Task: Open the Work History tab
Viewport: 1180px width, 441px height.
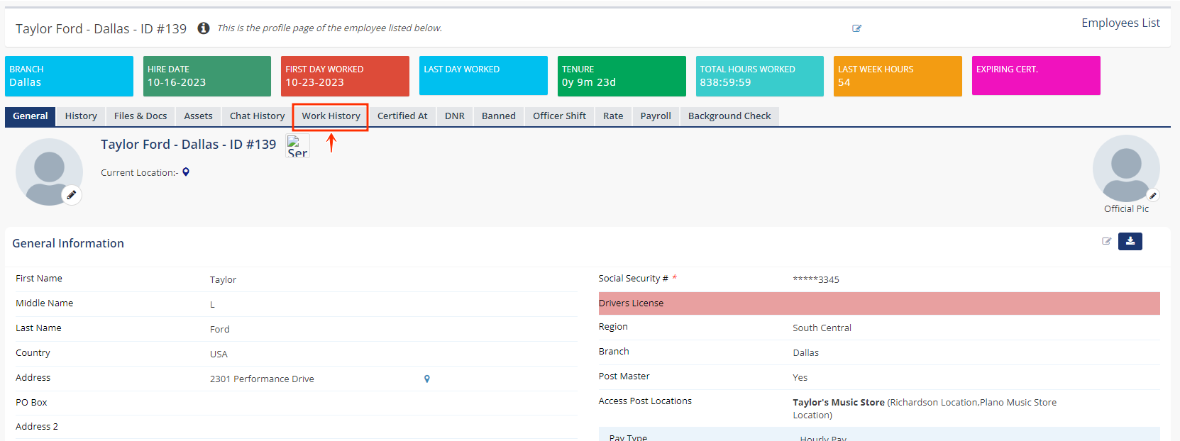Action: tap(331, 116)
